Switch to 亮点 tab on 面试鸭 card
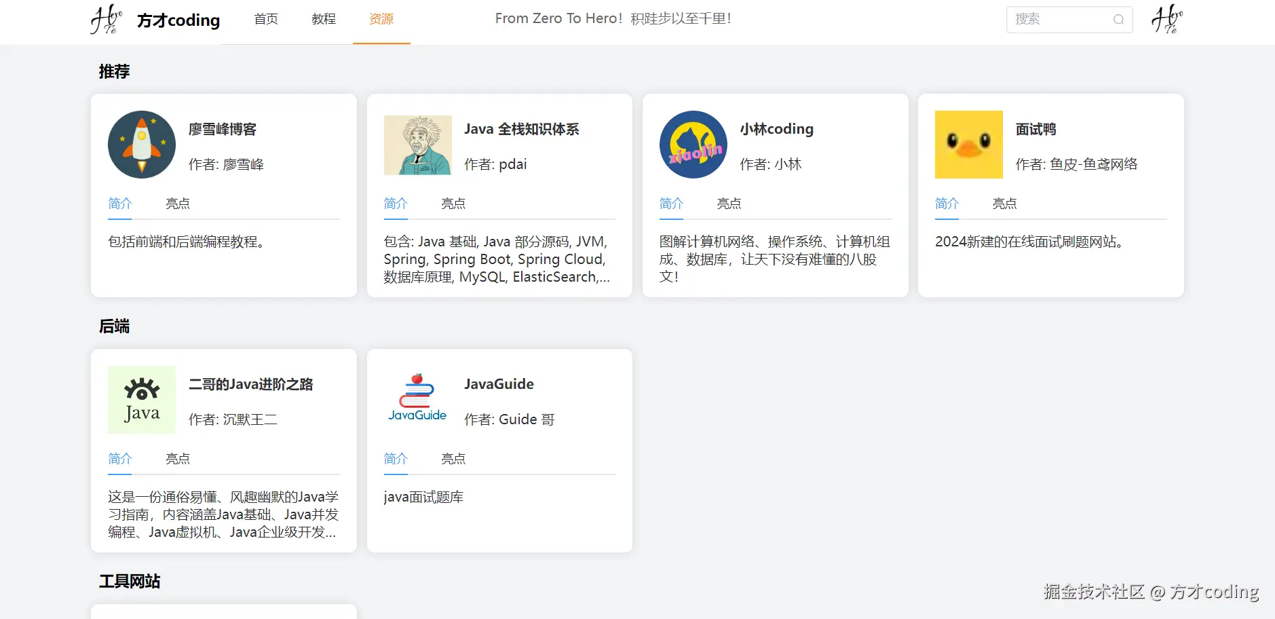Viewport: 1275px width, 619px height. (x=1005, y=204)
